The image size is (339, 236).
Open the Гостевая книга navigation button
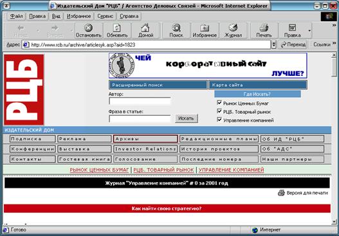[x=84, y=159]
